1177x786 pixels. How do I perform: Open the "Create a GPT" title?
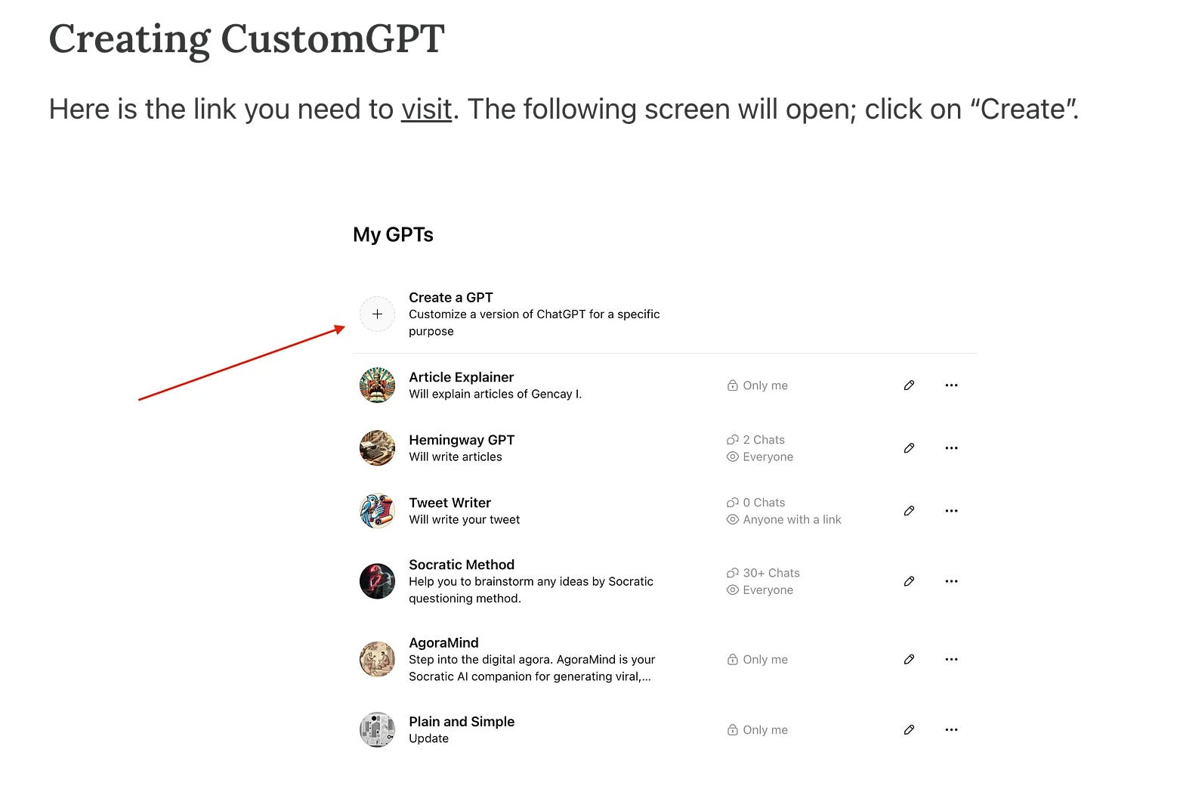click(451, 297)
